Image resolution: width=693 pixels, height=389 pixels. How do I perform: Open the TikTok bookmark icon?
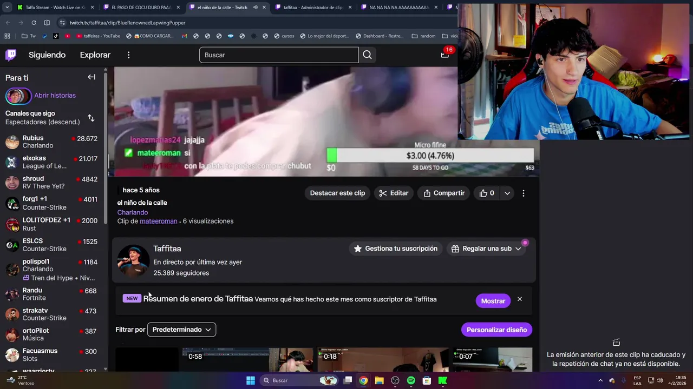point(56,36)
